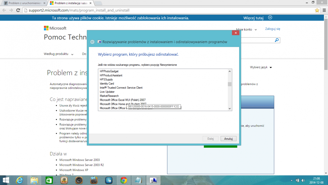Screen dimensions: 328x185
Task: Open the clapperboard movie app in taskbar
Action: (94, 180)
